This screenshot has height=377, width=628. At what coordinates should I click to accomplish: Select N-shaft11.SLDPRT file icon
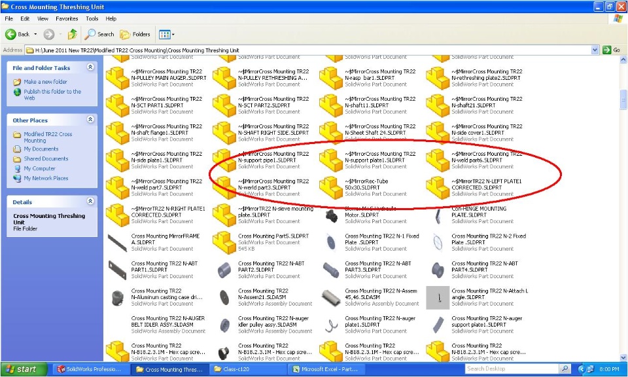click(331, 105)
